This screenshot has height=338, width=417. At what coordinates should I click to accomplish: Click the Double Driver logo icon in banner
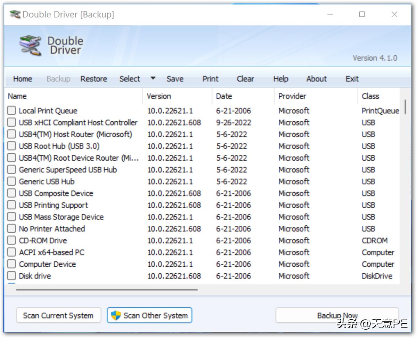tap(31, 45)
